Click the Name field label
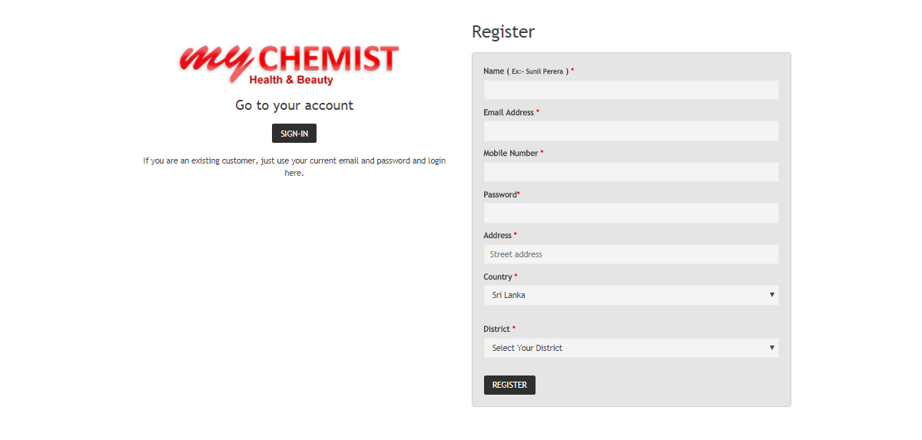The image size is (922, 440). click(493, 71)
